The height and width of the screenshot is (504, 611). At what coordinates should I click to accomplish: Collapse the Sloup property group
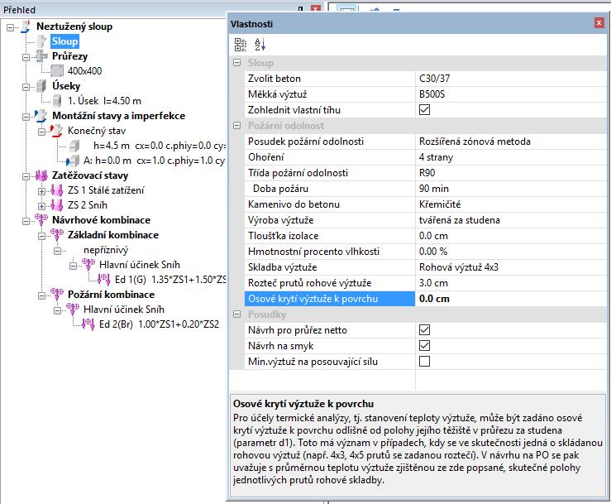(237, 62)
